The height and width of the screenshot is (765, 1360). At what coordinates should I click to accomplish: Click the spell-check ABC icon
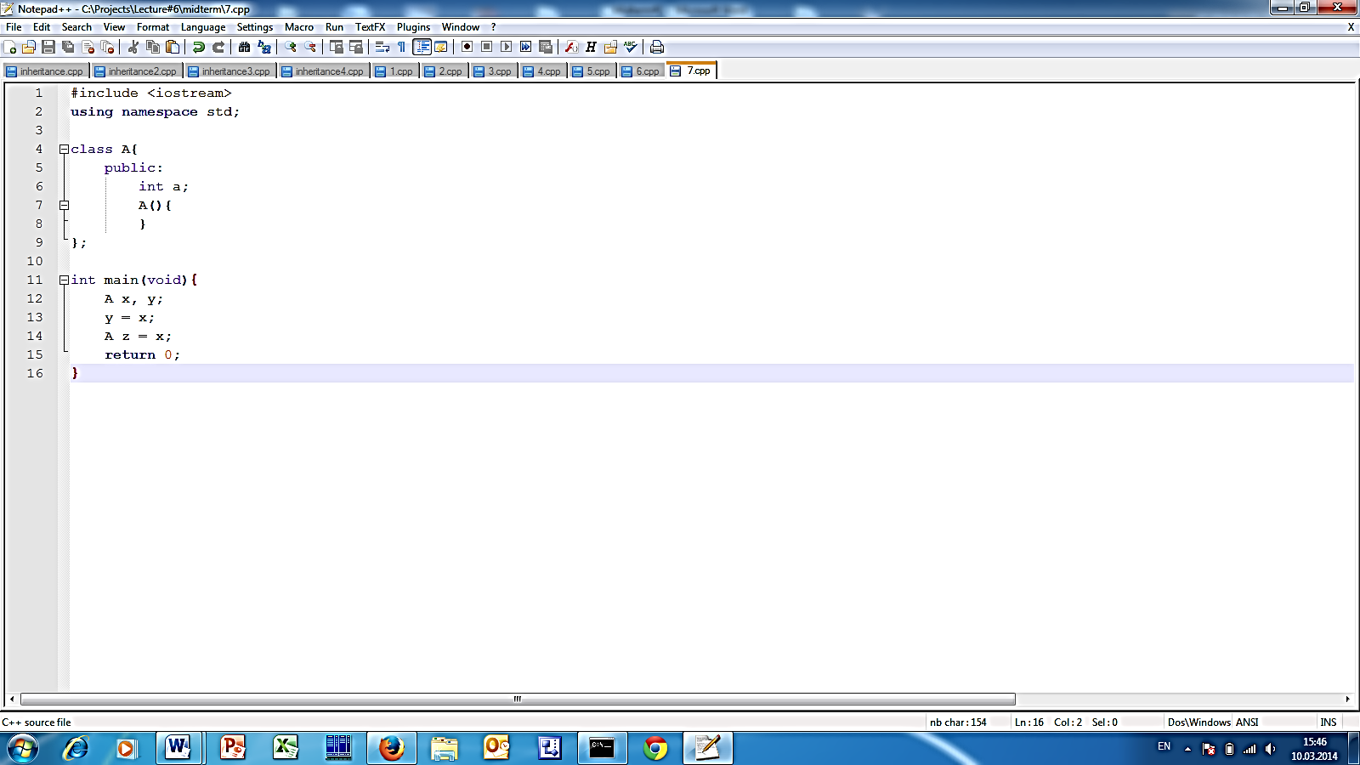(631, 47)
